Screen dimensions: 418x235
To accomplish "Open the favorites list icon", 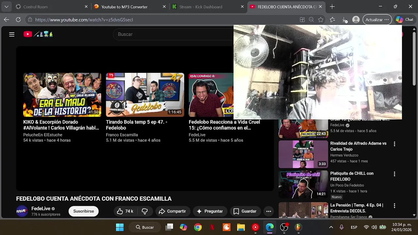I will (332, 20).
